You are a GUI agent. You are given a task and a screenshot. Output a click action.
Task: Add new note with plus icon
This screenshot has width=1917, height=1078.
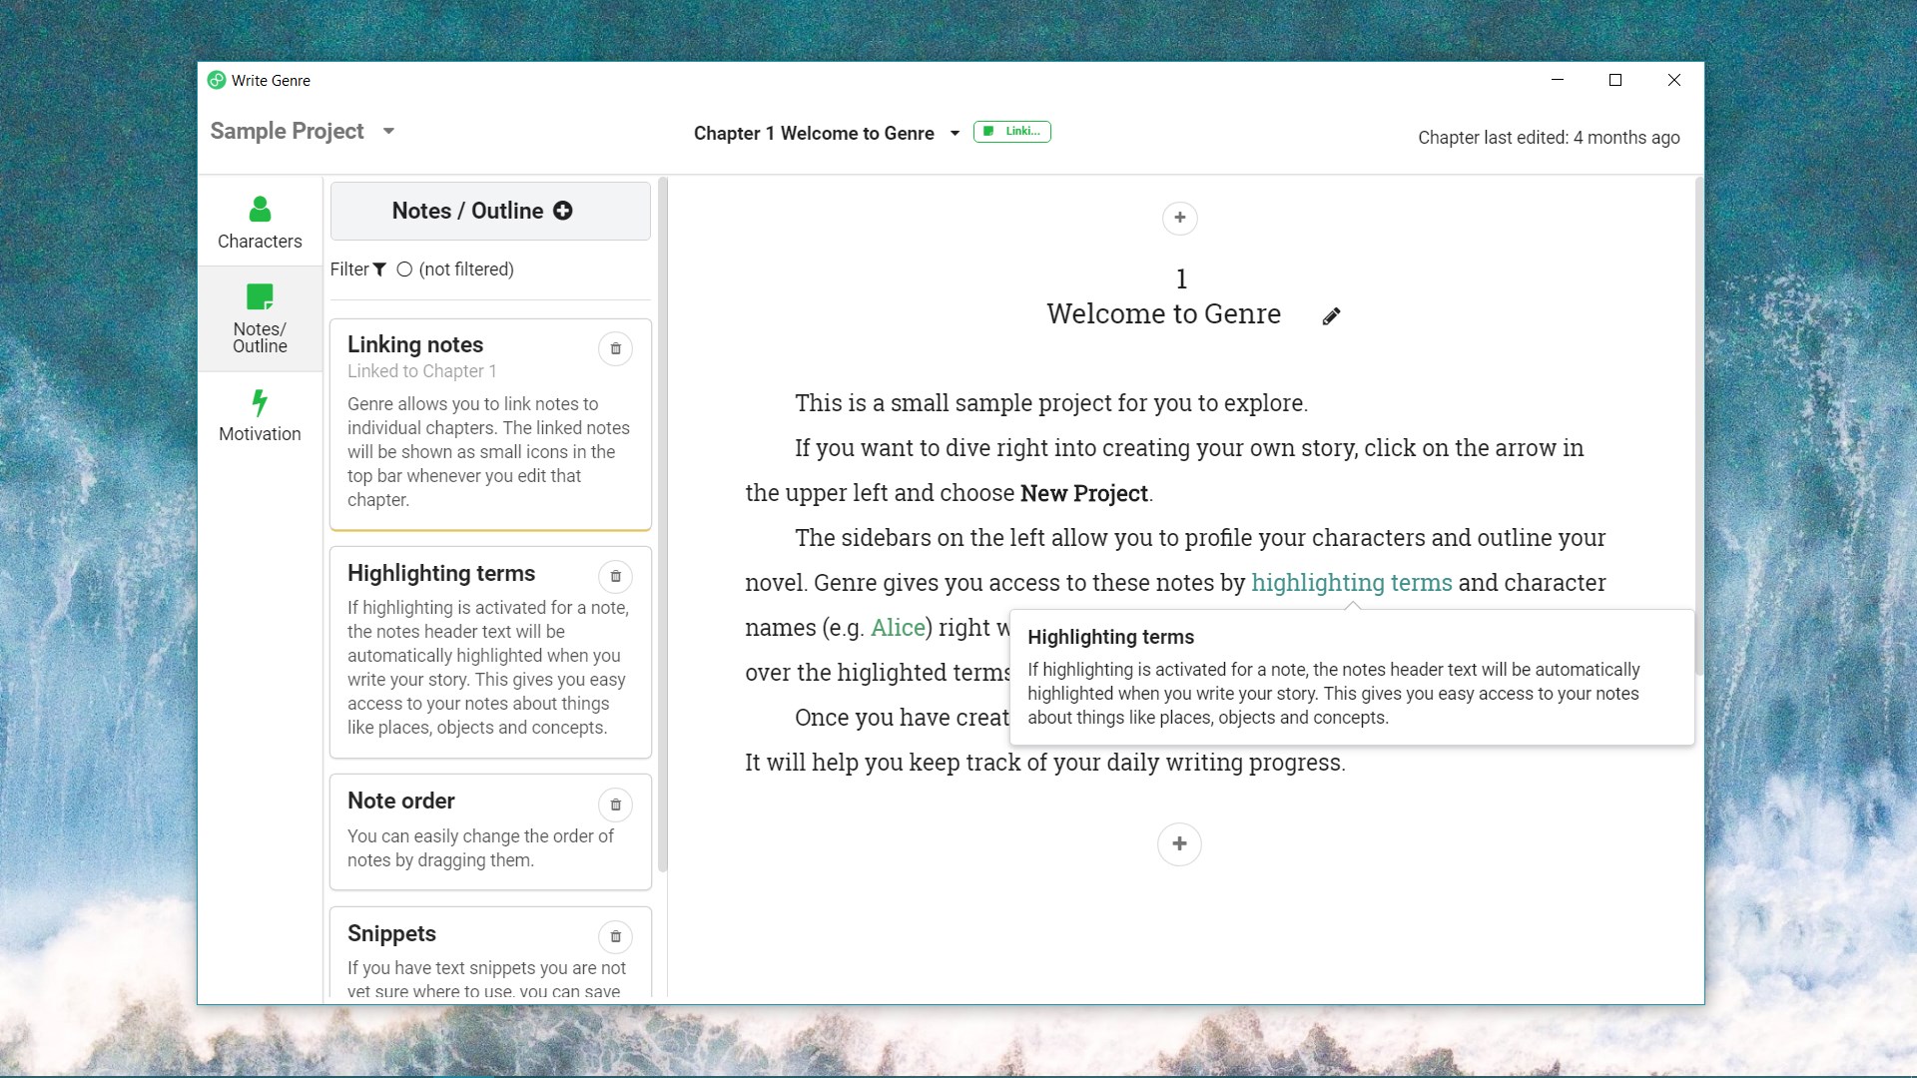(563, 211)
